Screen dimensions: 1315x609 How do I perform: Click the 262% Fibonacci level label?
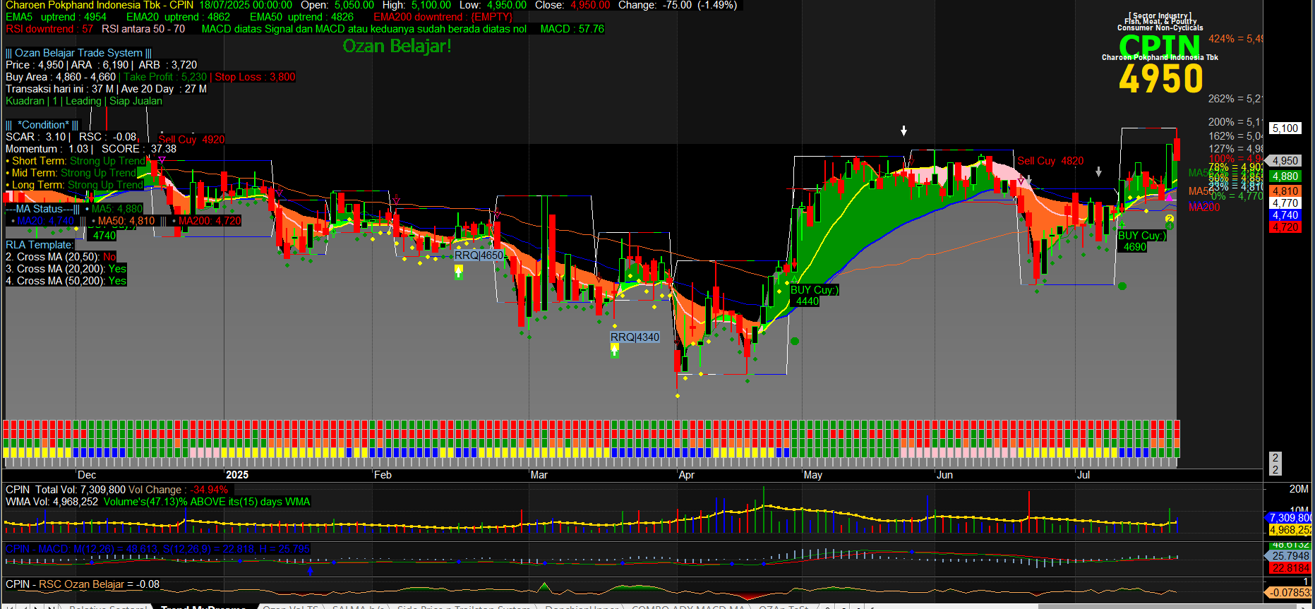pos(1235,99)
